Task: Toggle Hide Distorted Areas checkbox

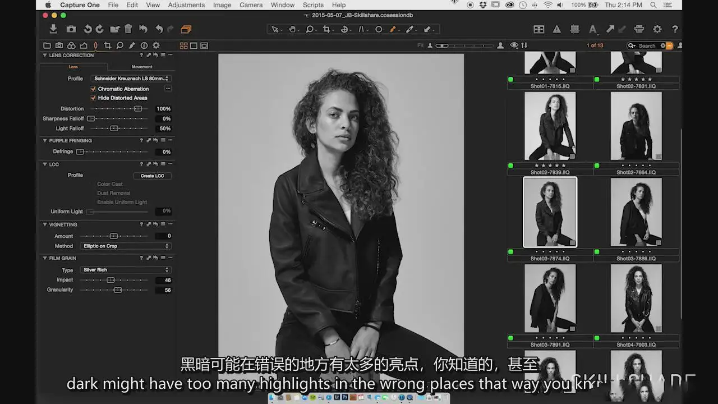Action: point(93,98)
